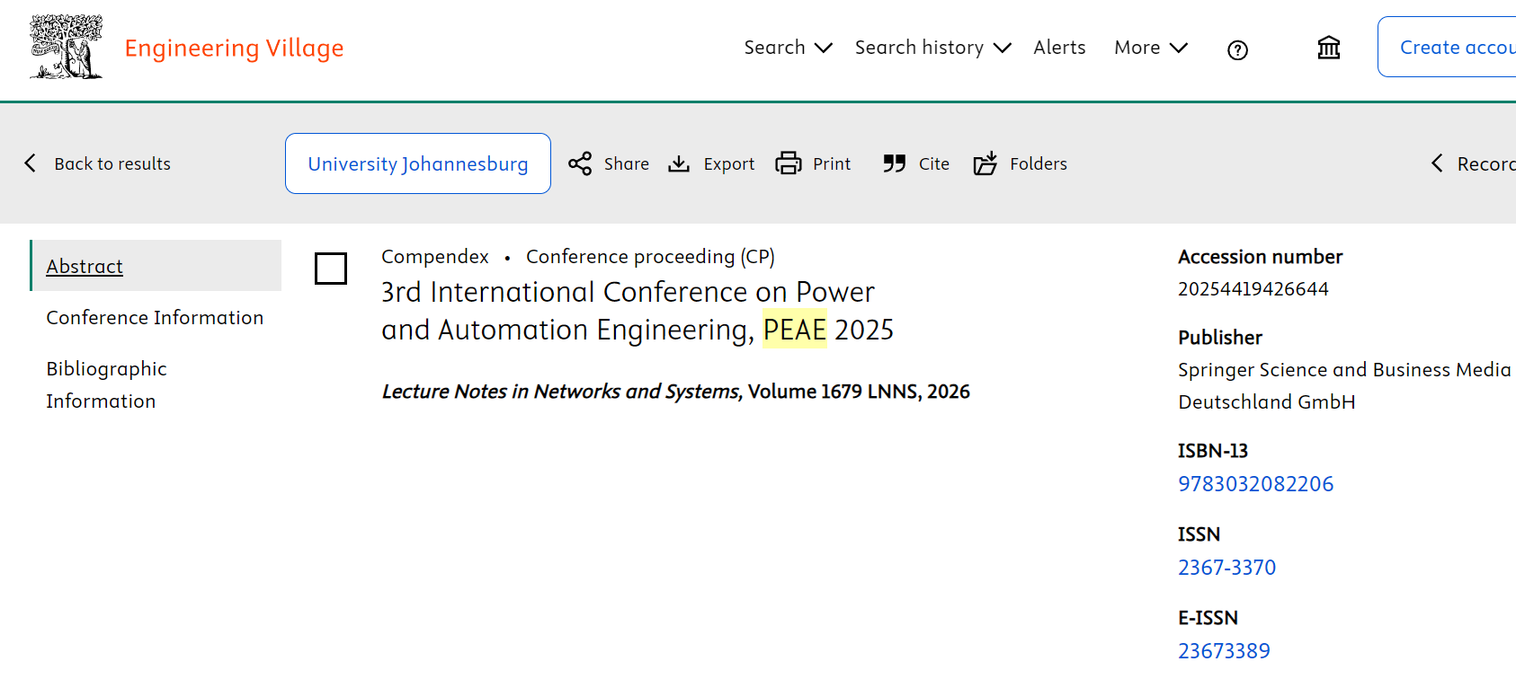The width and height of the screenshot is (1516, 679).
Task: Open the help question mark icon
Action: pos(1237,50)
